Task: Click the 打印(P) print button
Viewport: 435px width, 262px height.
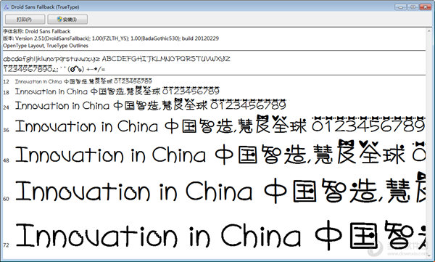Action: [25, 20]
